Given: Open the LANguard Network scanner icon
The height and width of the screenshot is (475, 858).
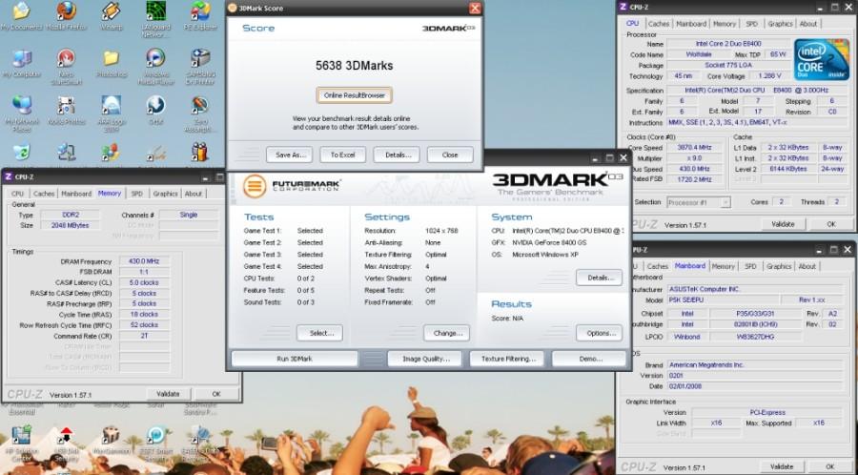Looking at the screenshot, I should click(x=156, y=11).
